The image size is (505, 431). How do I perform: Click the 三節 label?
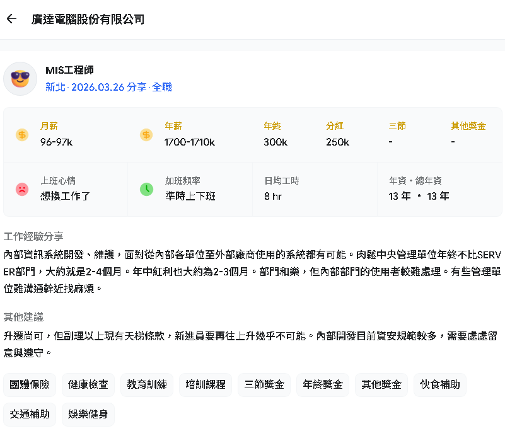point(397,126)
